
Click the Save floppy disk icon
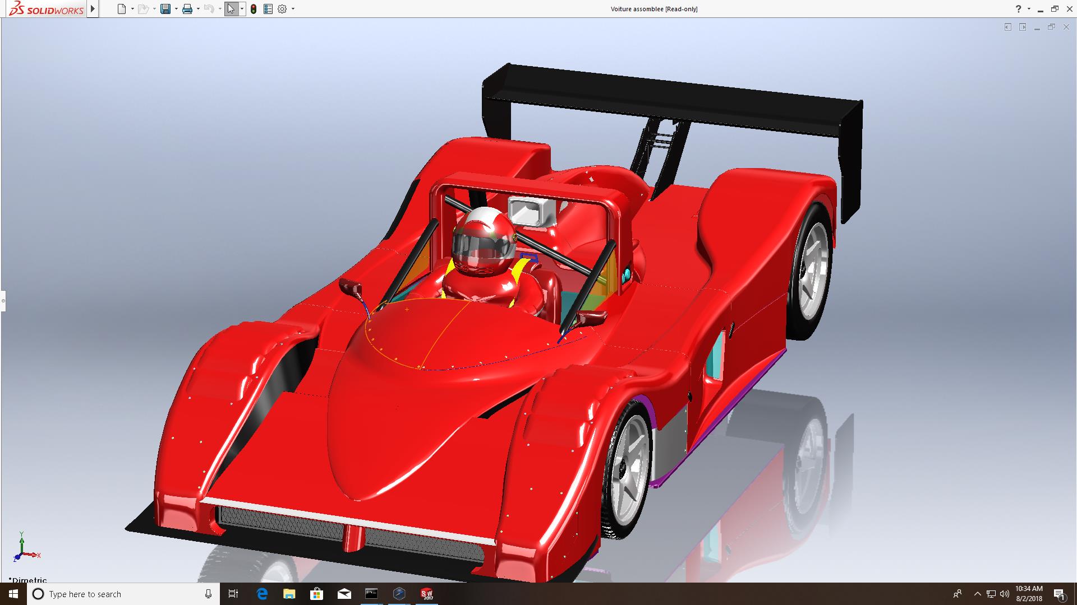click(x=165, y=9)
